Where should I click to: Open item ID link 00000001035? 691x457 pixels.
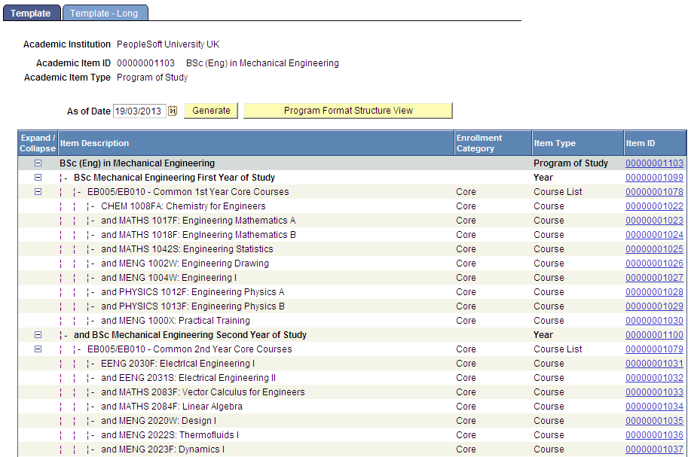[x=654, y=421]
